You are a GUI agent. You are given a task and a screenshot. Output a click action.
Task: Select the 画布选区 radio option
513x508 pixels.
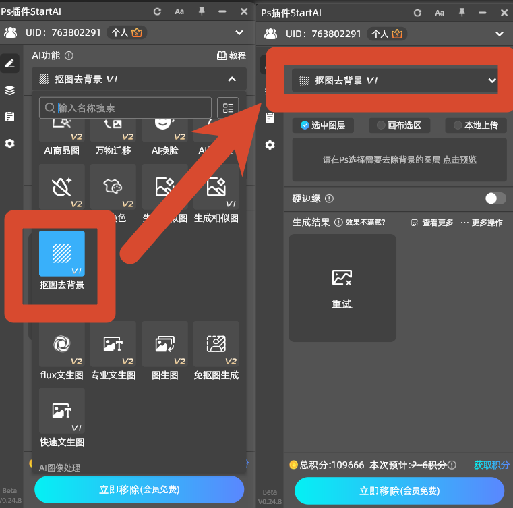point(399,125)
